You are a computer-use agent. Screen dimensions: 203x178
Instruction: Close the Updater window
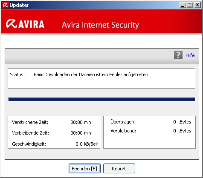coord(197,5)
